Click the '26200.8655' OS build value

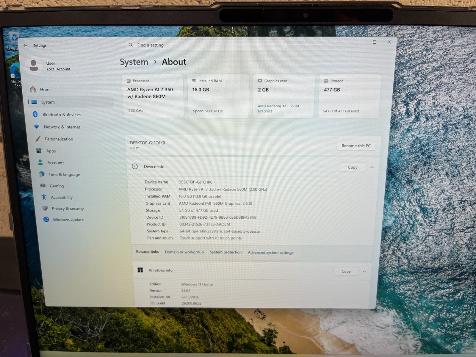tap(191, 303)
